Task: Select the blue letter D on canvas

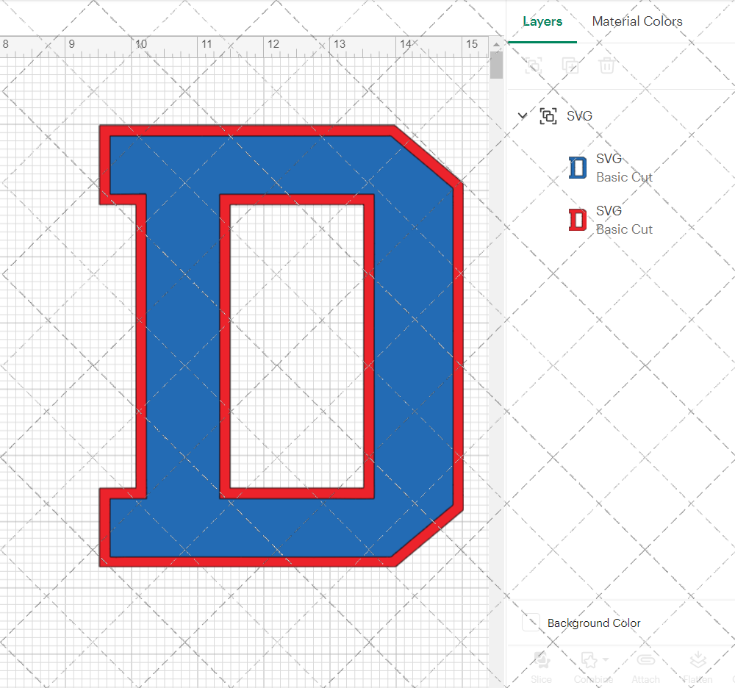Action: tap(182, 346)
